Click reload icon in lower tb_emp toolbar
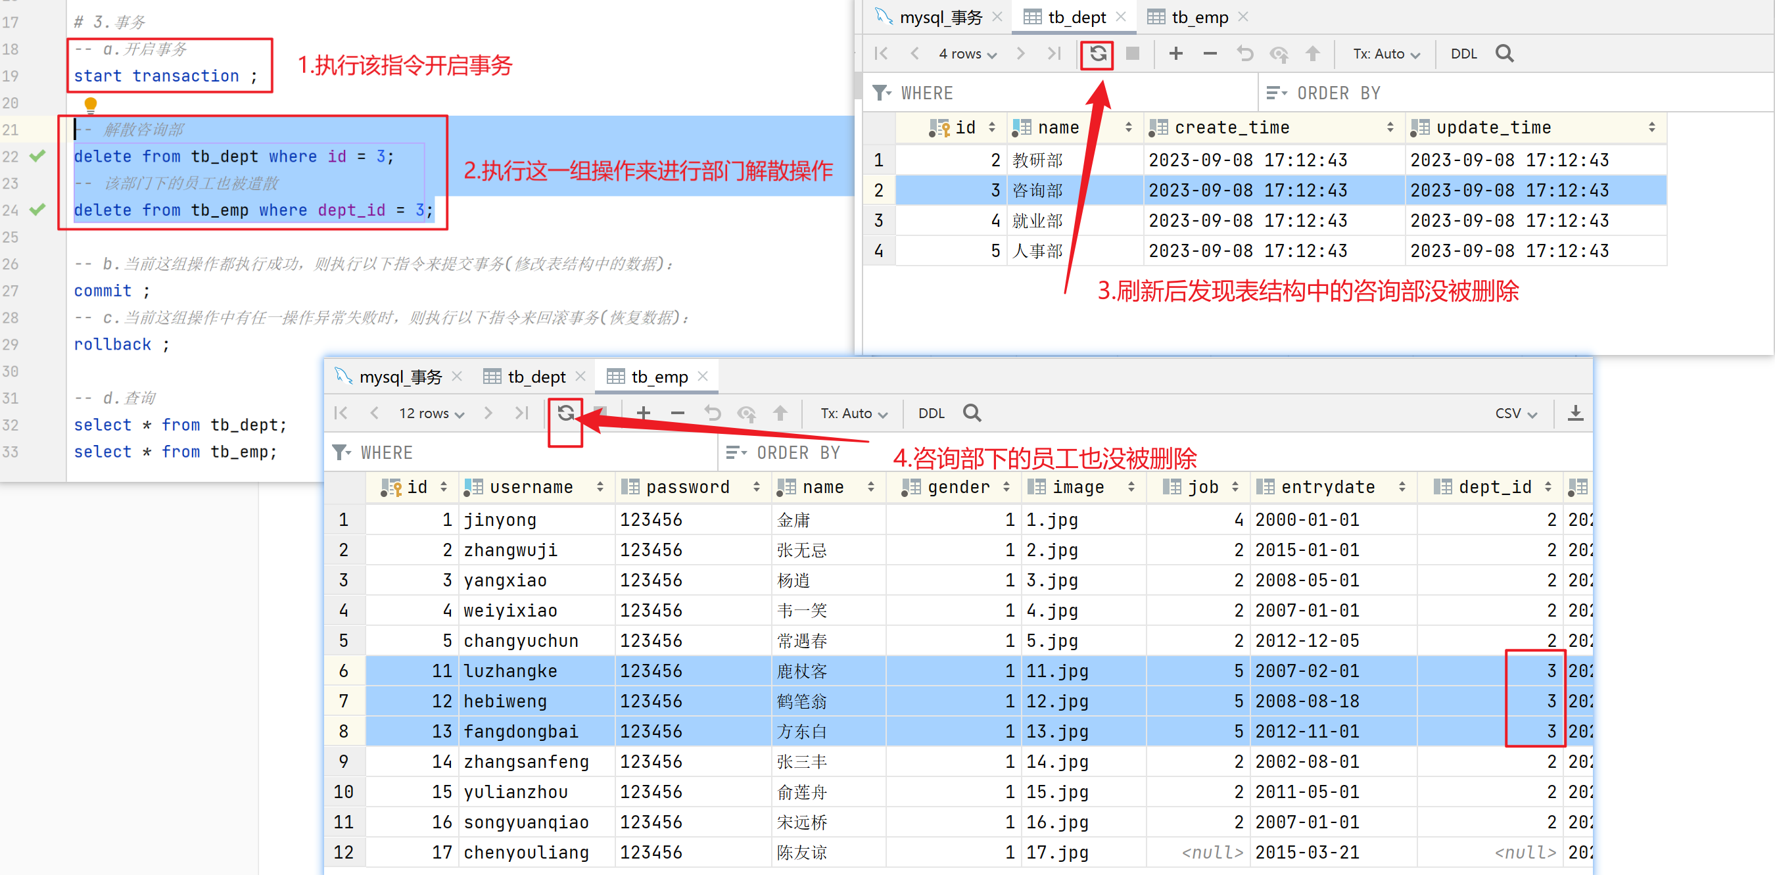 tap(566, 413)
